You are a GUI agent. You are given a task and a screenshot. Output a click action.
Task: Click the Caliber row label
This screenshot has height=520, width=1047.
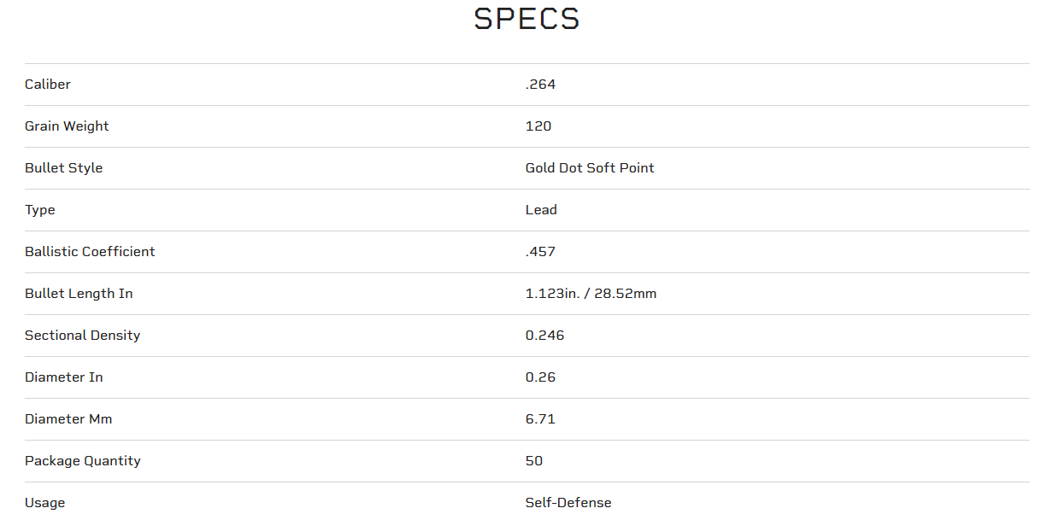(x=48, y=85)
